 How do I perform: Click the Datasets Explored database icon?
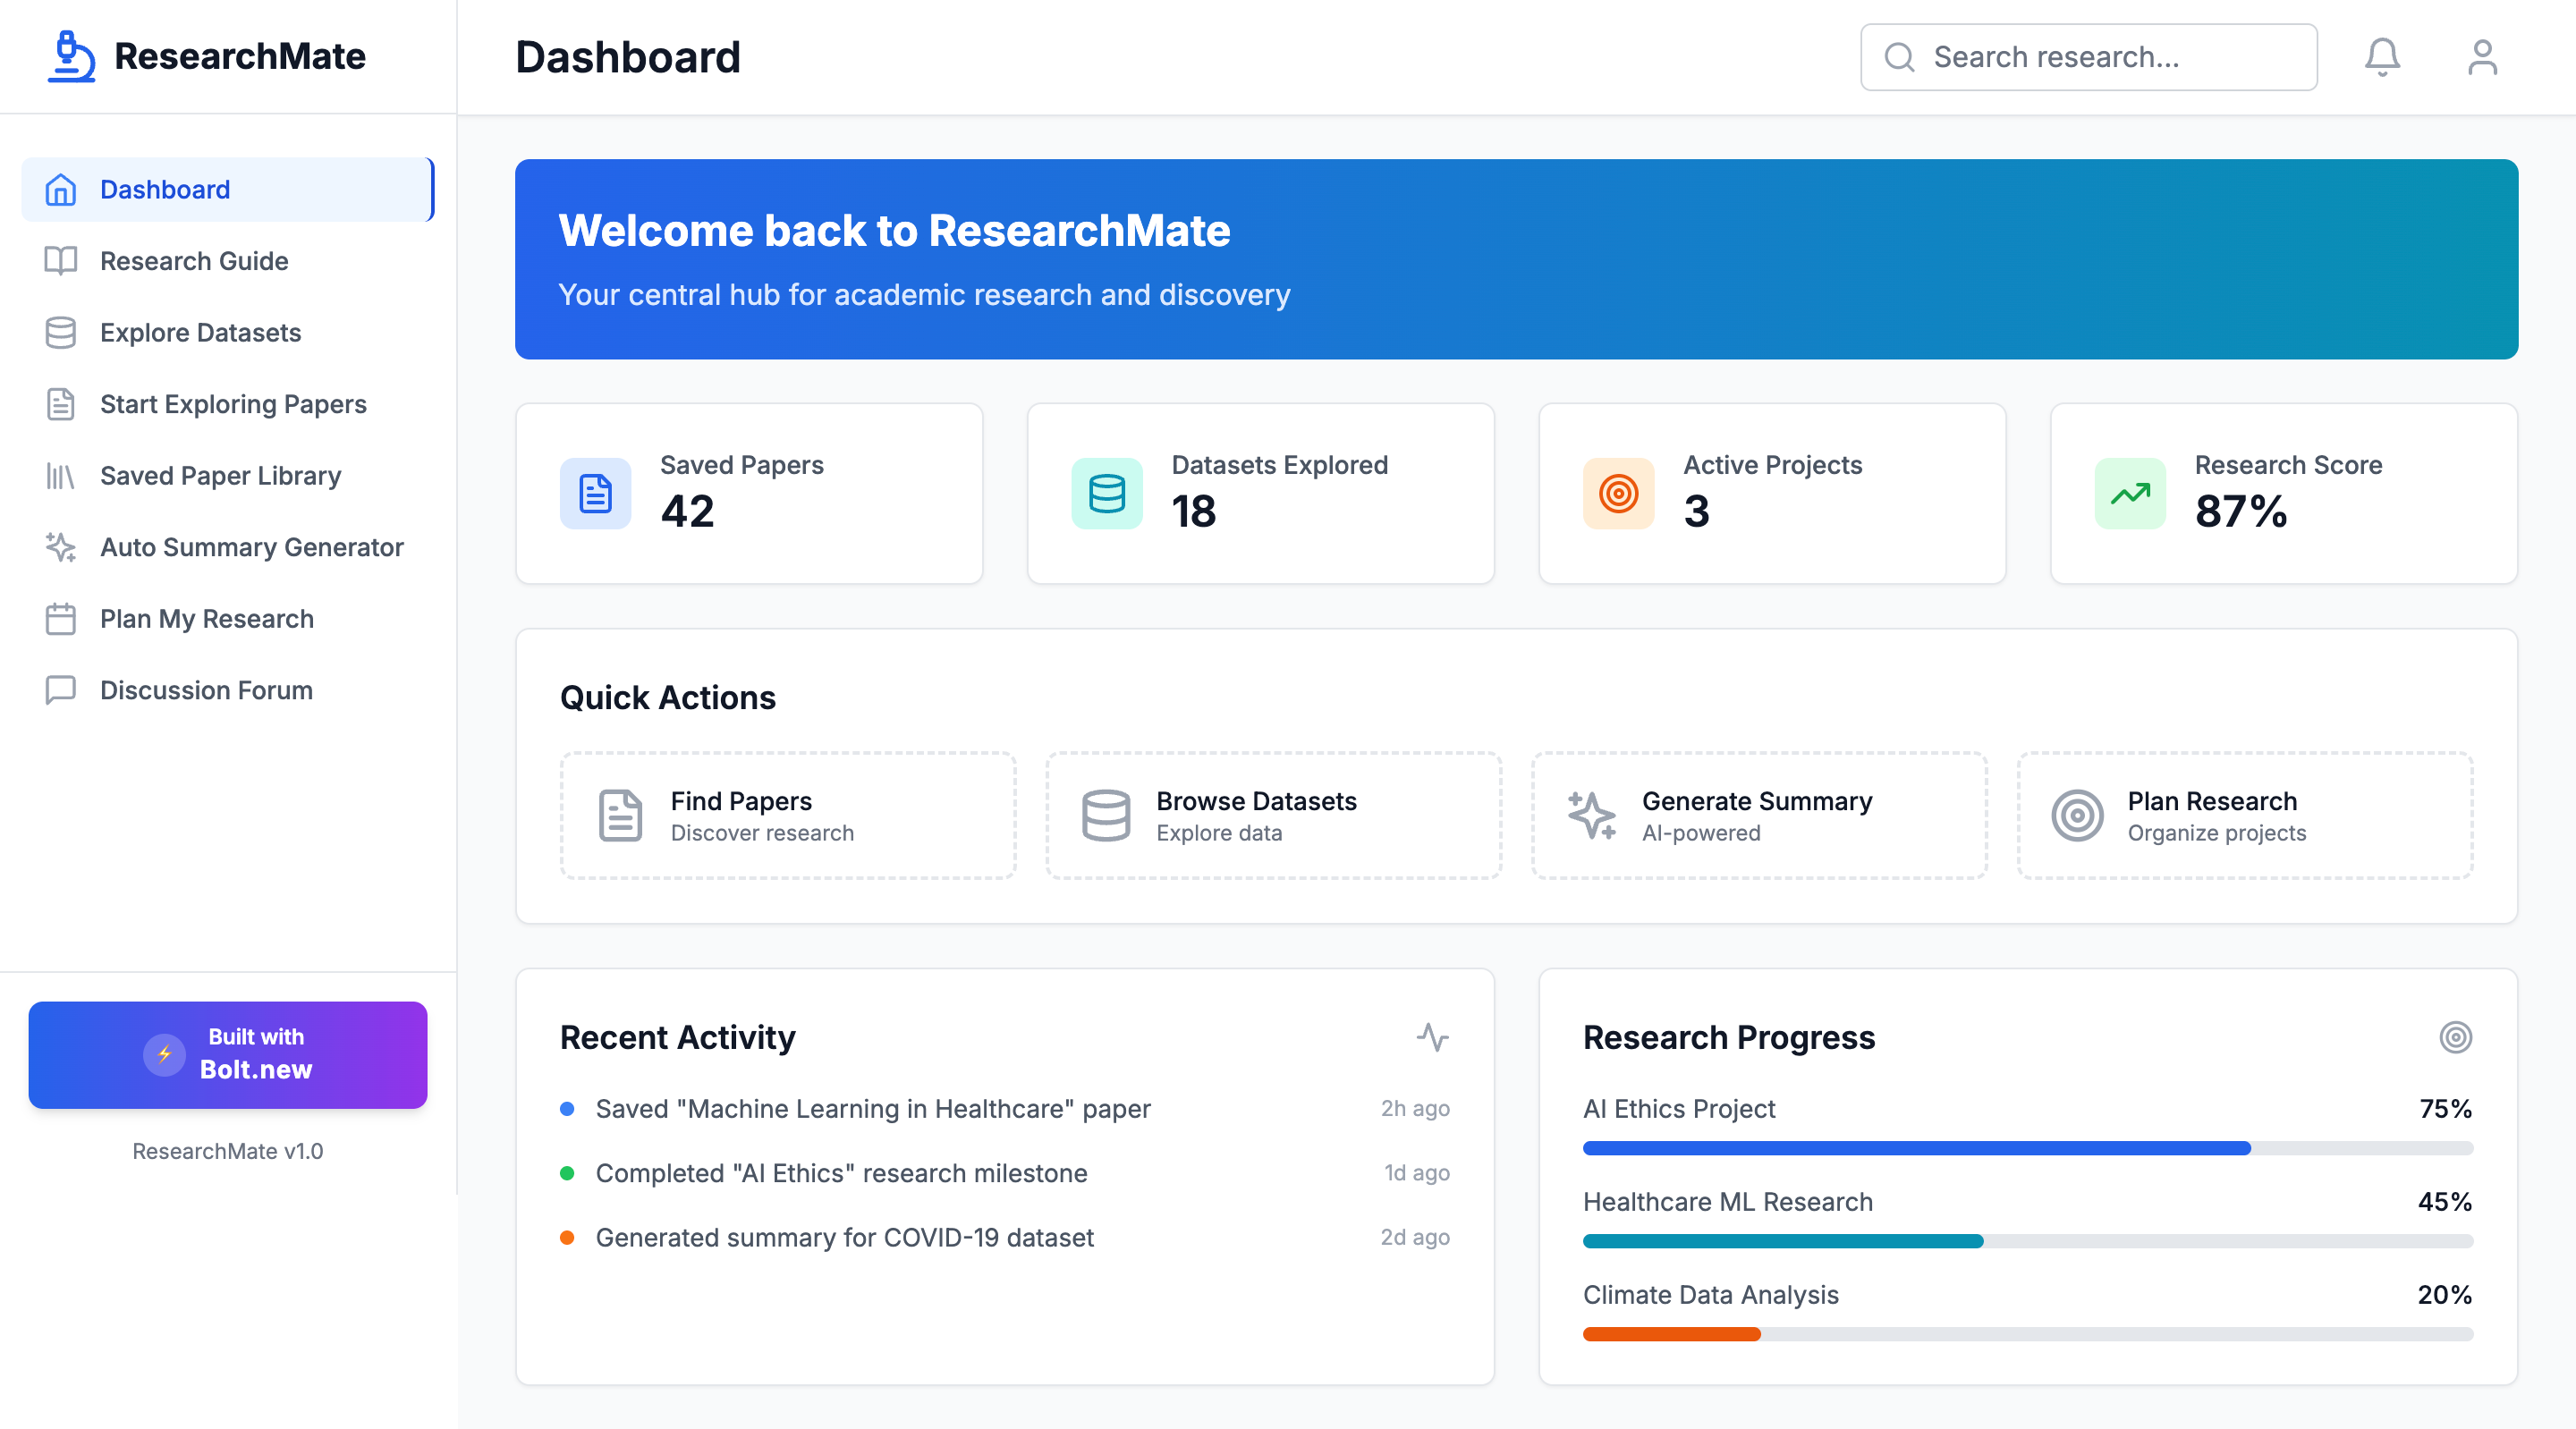1106,493
